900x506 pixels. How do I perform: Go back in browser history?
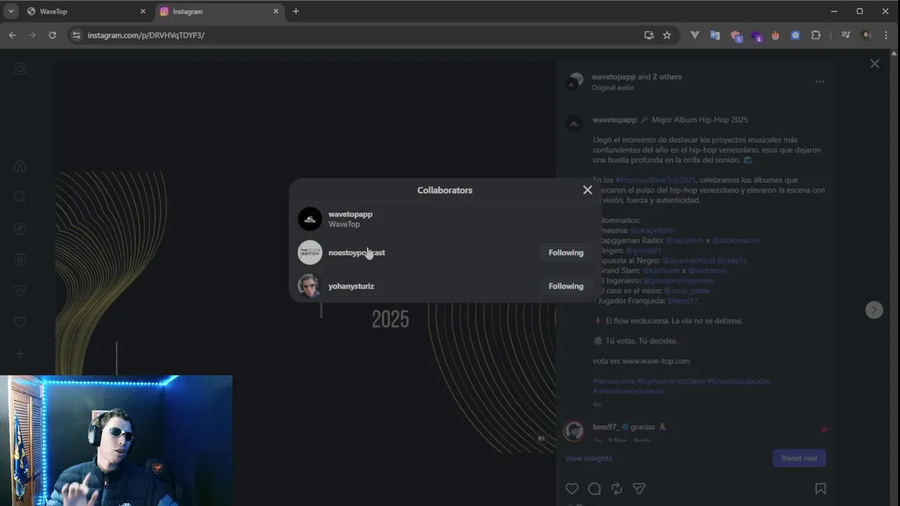pyautogui.click(x=12, y=35)
